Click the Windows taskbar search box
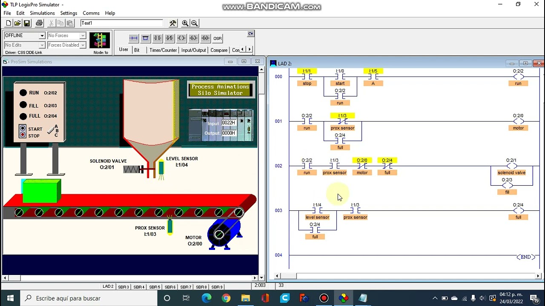The width and height of the screenshot is (545, 306). [x=89, y=298]
